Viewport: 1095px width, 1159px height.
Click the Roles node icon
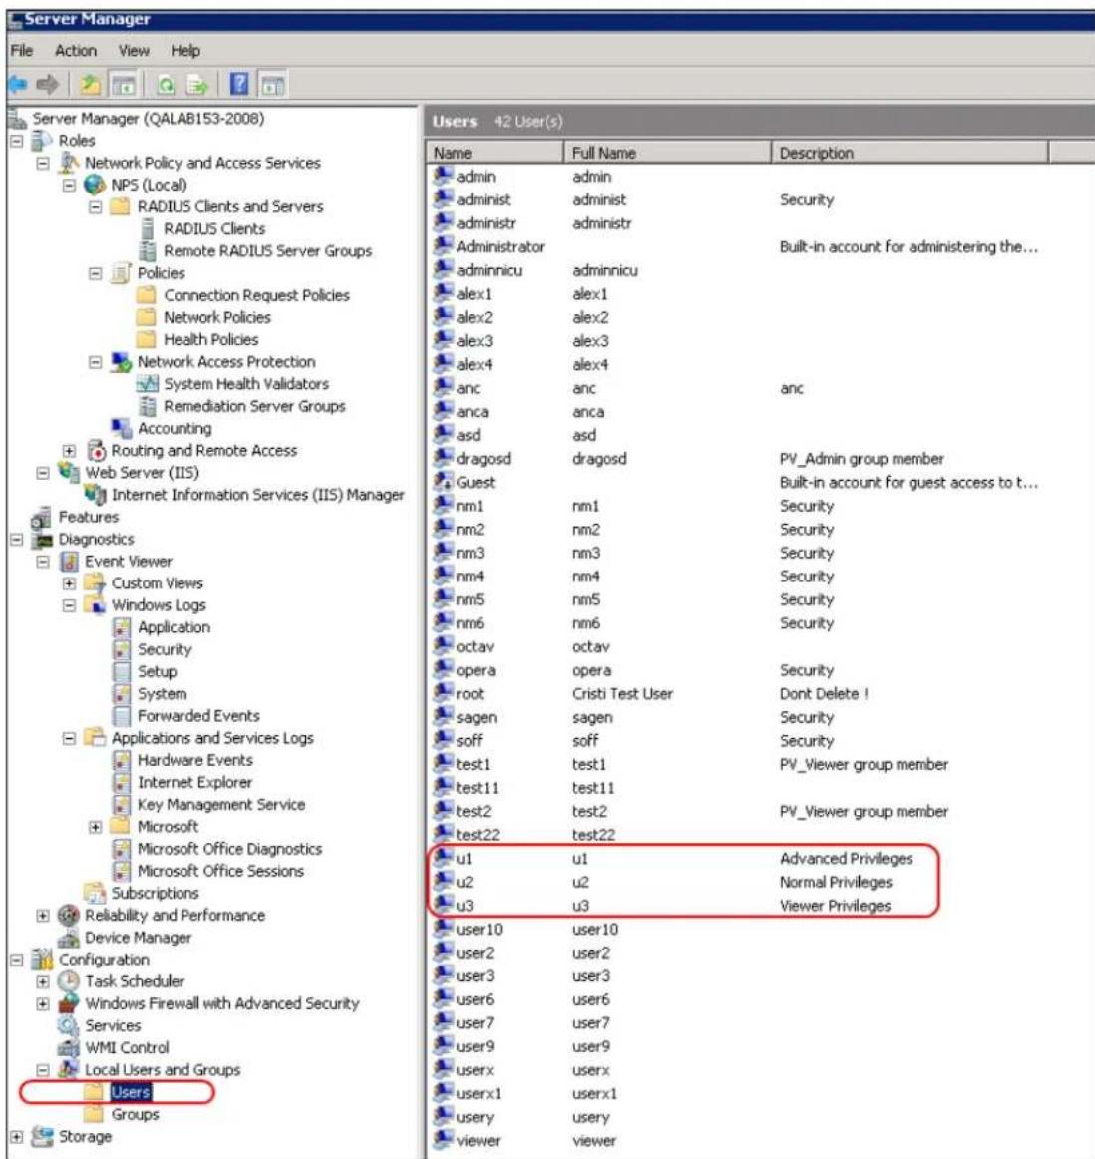coord(42,140)
